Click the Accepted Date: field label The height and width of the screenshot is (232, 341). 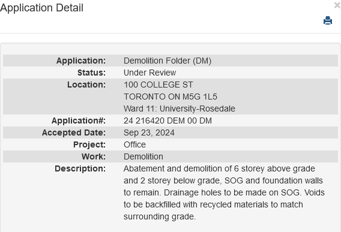click(74, 132)
